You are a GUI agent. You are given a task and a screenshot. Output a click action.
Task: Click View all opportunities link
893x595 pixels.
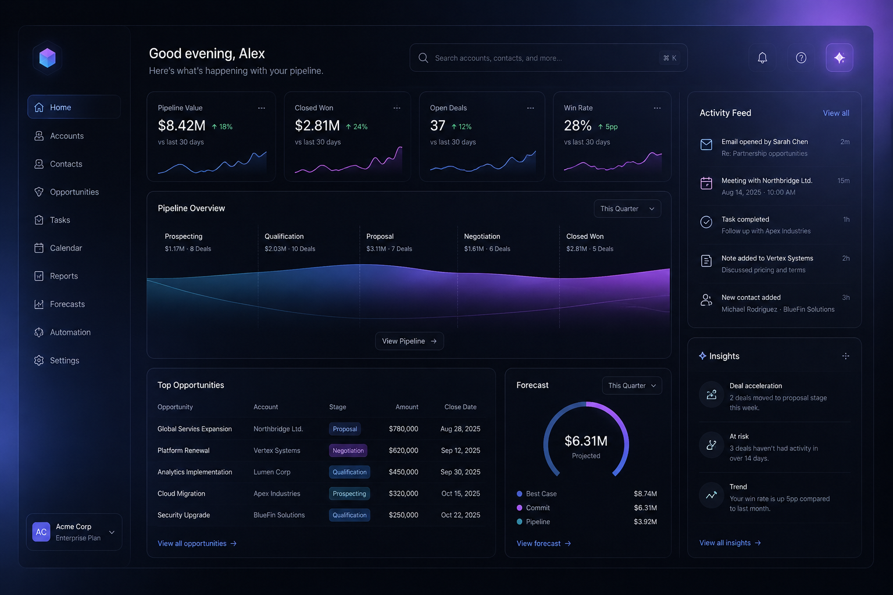point(197,543)
